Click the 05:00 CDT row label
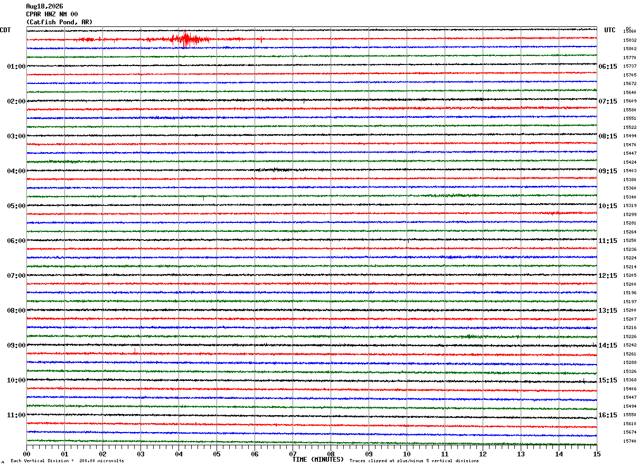The width and height of the screenshot is (639, 468). (x=16, y=206)
